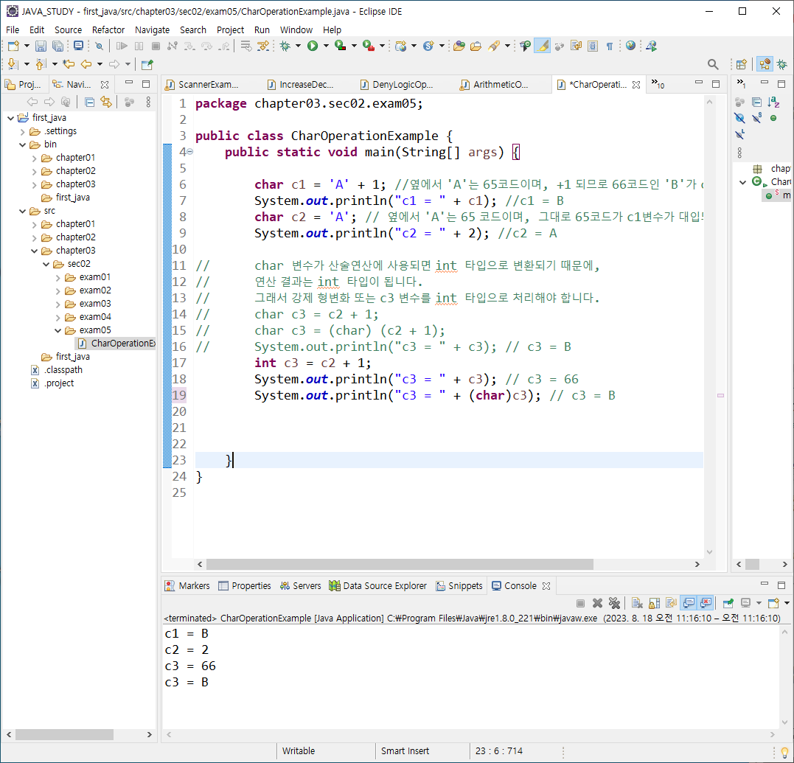This screenshot has height=763, width=794.
Task: Open the Open Console dropdown arrow
Action: (787, 603)
